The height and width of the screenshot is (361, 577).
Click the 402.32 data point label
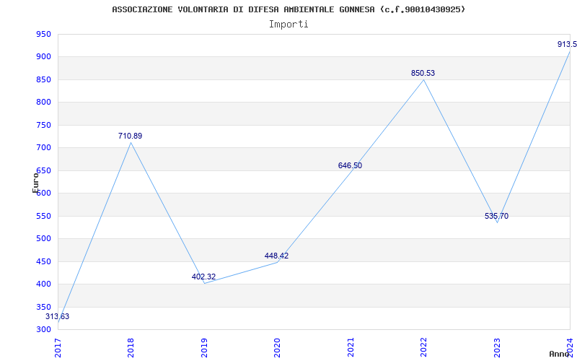[x=203, y=277]
